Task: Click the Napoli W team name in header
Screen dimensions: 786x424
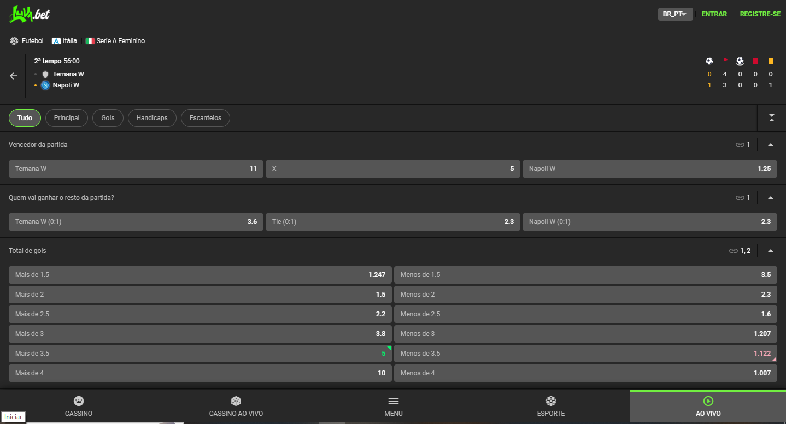Action: point(66,85)
